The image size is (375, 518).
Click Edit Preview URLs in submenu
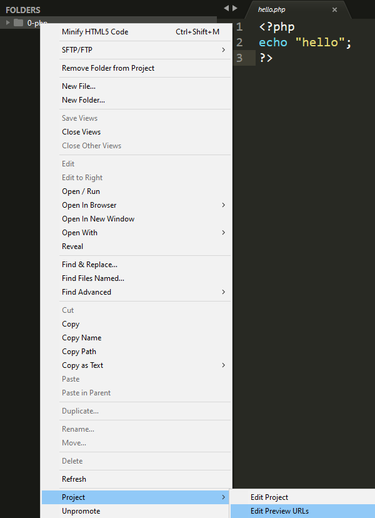(279, 511)
